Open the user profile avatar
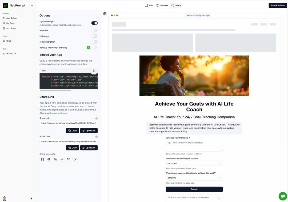This screenshot has height=202, width=288. 5,199
